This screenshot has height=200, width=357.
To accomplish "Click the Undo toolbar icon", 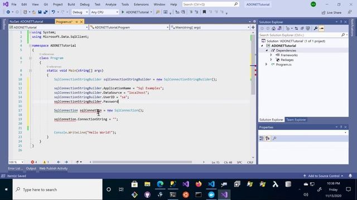I will tap(53, 12).
